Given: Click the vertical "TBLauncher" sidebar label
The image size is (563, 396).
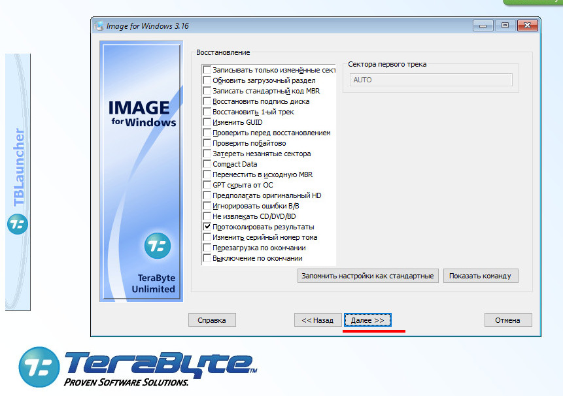Looking at the screenshot, I should 19,167.
